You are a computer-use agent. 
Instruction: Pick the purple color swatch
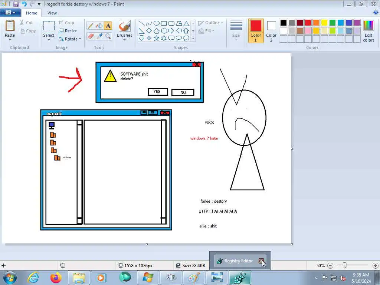tap(357, 23)
